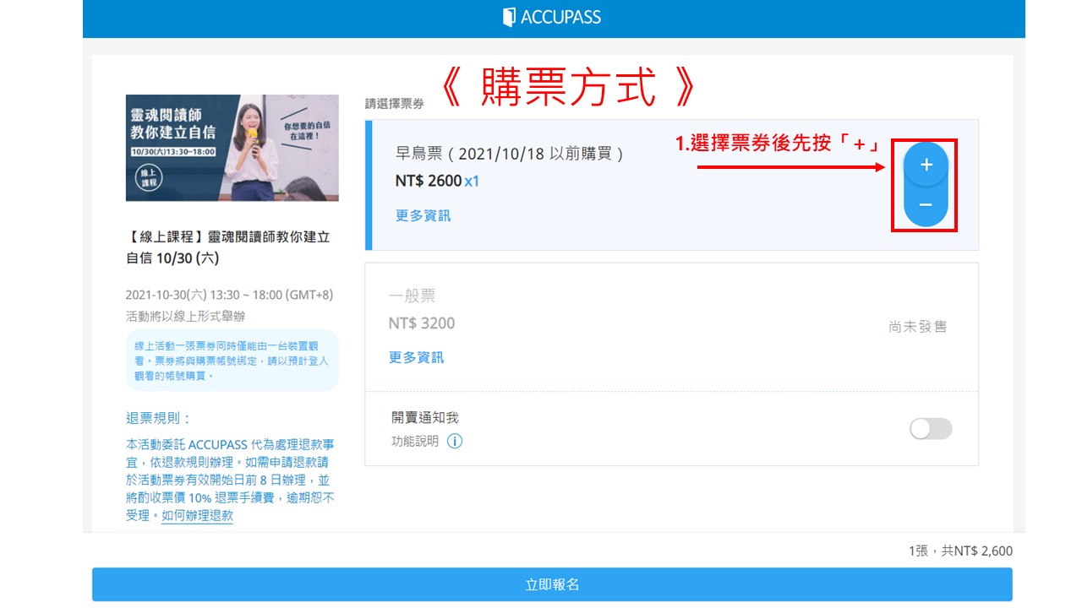Open 更多資訊 under the 早鳥票 ticket
The image size is (1082, 608).
tap(423, 215)
